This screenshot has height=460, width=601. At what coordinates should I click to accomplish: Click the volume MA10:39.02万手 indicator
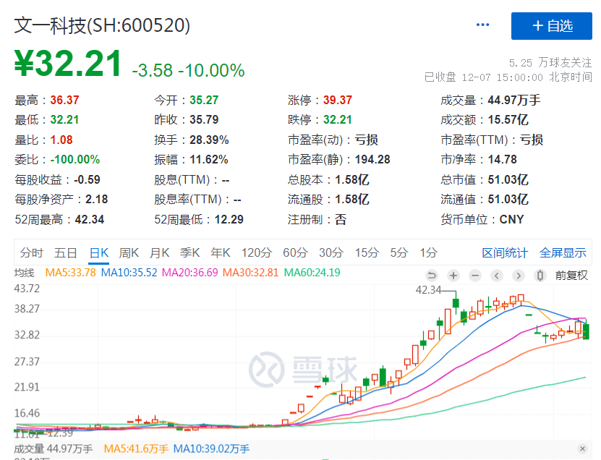211,448
